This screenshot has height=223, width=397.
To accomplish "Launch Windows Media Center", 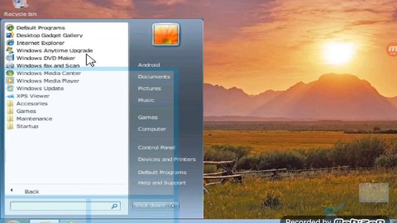I will coord(48,73).
